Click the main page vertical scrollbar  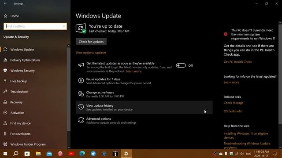(x=280, y=74)
